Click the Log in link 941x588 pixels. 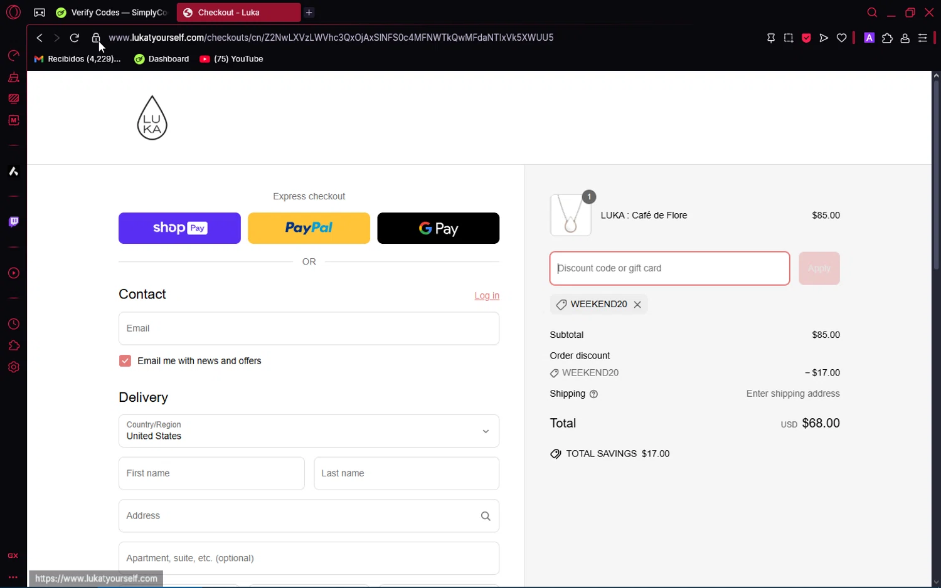[487, 296]
